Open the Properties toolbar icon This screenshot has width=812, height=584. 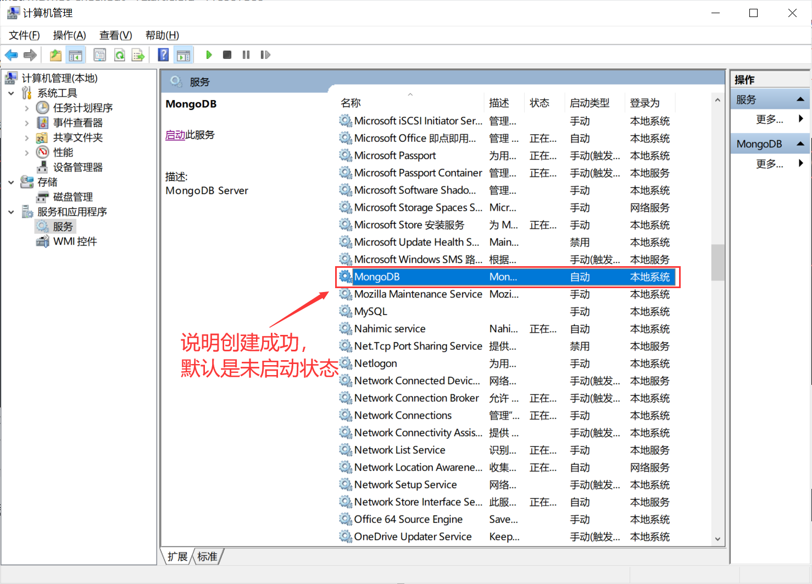[100, 55]
